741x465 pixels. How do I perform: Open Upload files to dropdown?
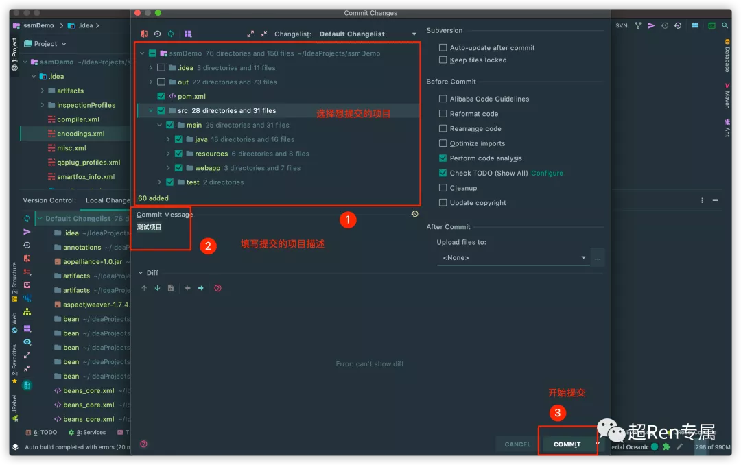pos(513,258)
